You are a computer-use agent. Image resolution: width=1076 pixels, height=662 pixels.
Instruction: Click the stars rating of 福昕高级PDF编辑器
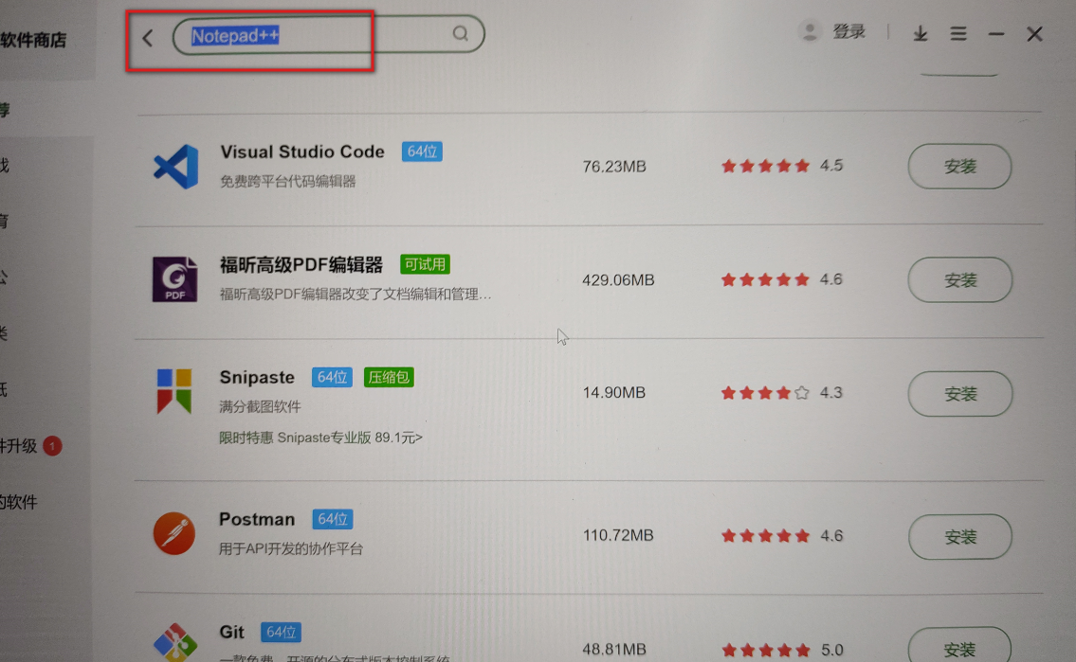(x=765, y=279)
